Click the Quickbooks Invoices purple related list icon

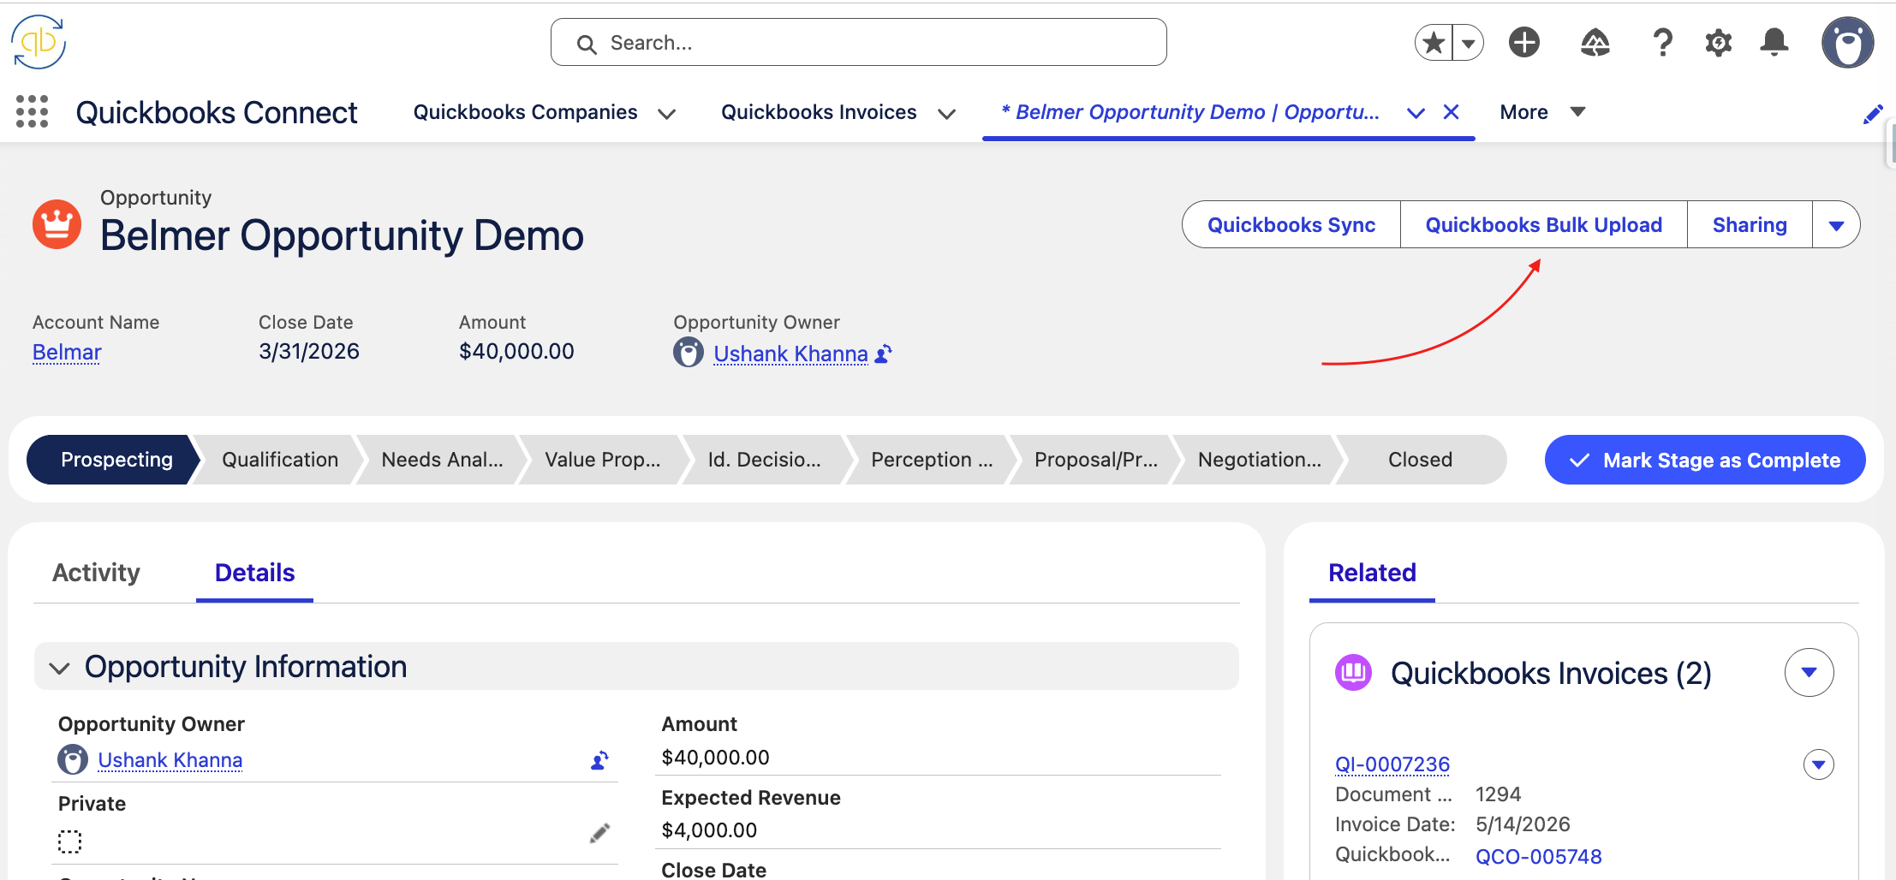click(x=1353, y=673)
